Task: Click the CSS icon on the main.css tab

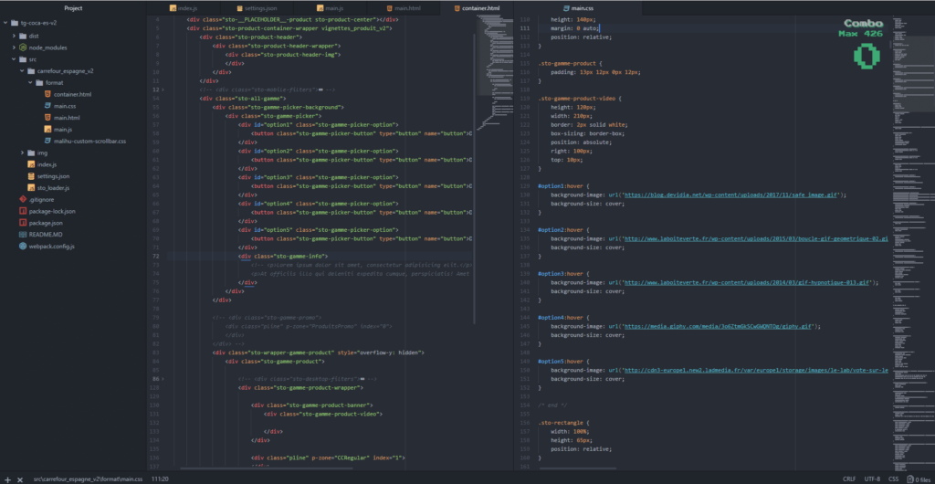Action: [x=566, y=8]
